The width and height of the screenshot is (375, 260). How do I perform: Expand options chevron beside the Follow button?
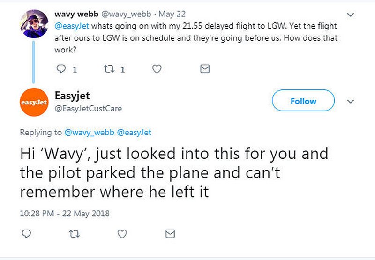pyautogui.click(x=350, y=101)
